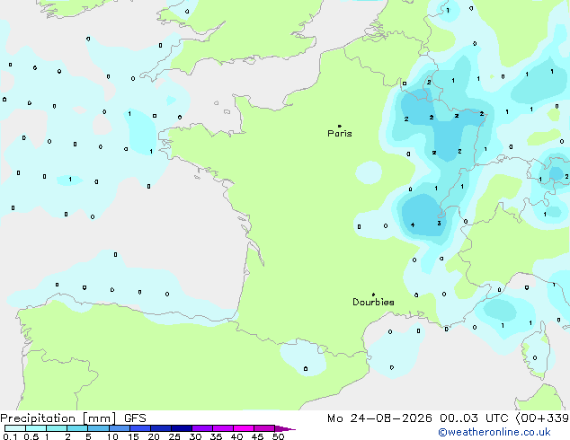This screenshot has height=440, width=570.
Task: Click the Paris city label
Action: (340, 134)
